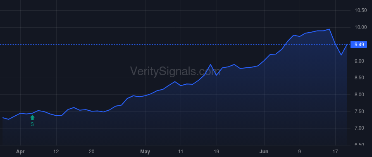Click the 17 date label on time axis
The width and height of the screenshot is (372, 157).
pyautogui.click(x=335, y=152)
